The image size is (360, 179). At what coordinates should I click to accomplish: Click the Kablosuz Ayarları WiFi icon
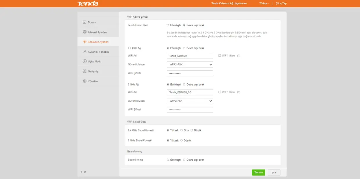[84, 42]
